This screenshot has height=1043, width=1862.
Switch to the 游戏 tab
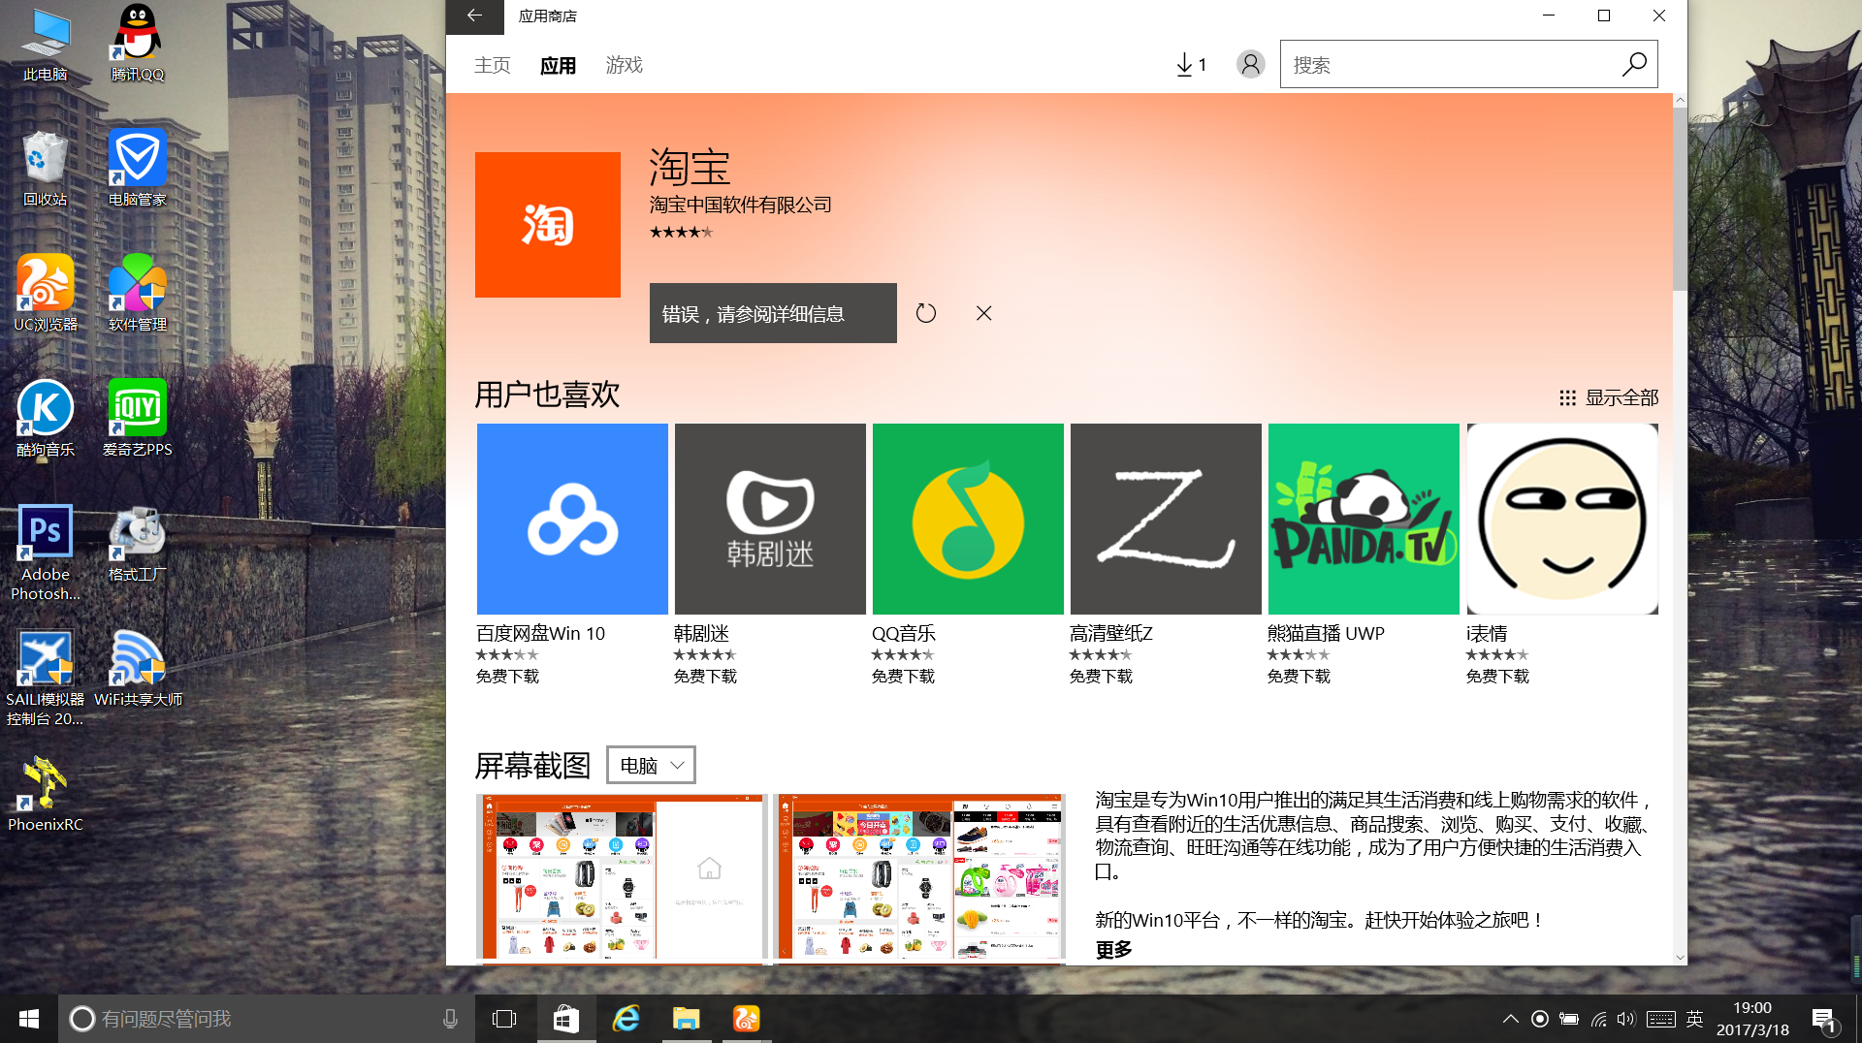pos(624,65)
